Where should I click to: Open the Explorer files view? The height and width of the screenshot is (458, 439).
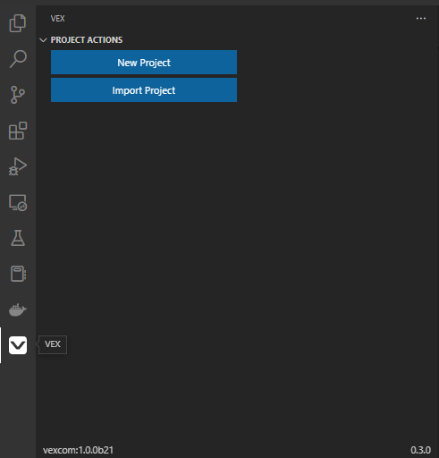(x=18, y=23)
